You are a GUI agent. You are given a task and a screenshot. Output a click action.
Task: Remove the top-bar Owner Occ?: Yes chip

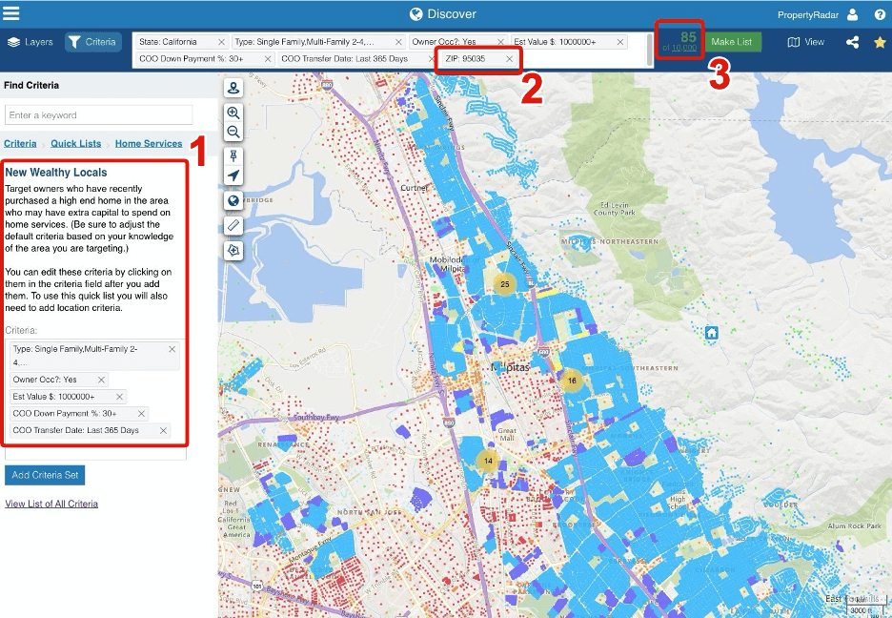click(x=500, y=42)
